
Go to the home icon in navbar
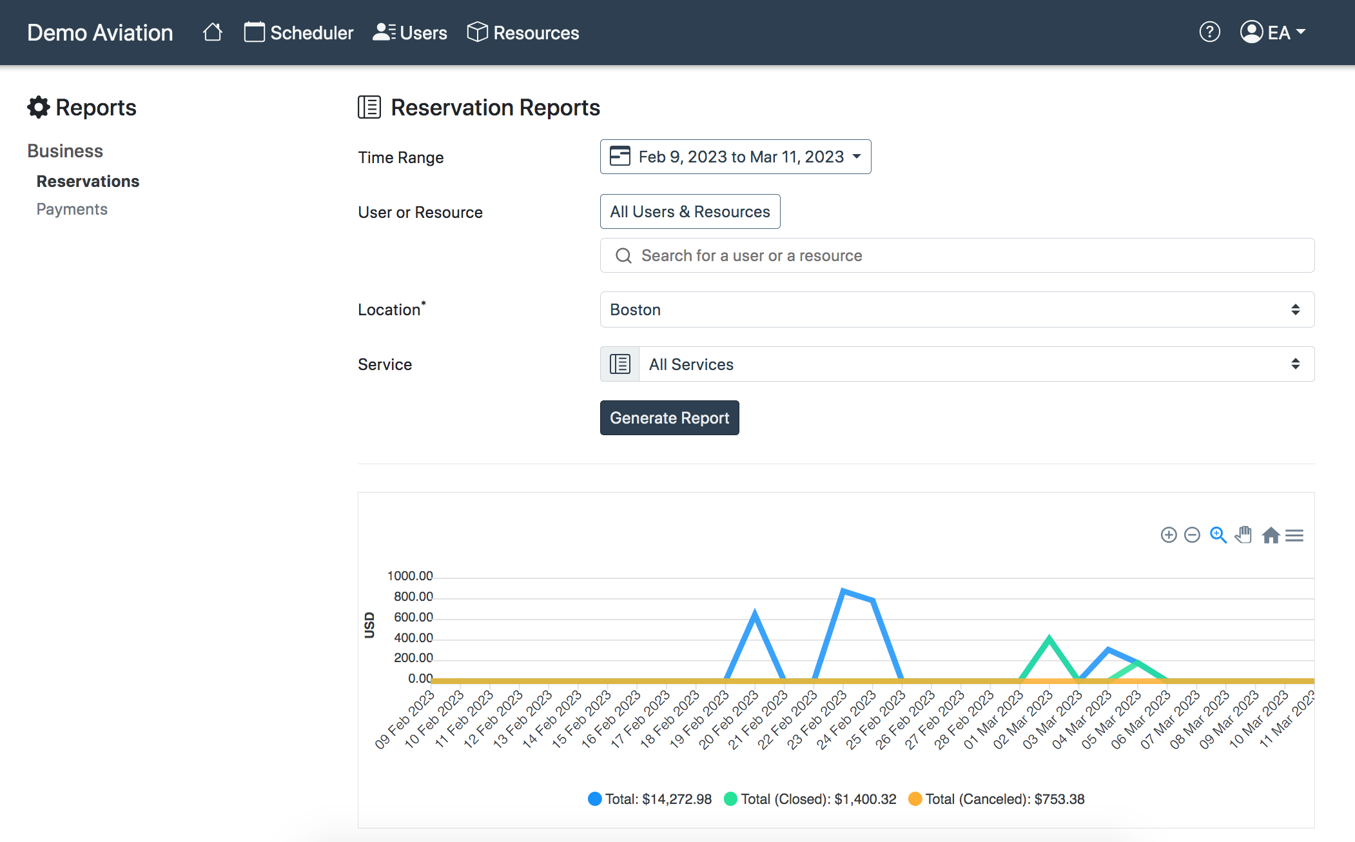213,32
